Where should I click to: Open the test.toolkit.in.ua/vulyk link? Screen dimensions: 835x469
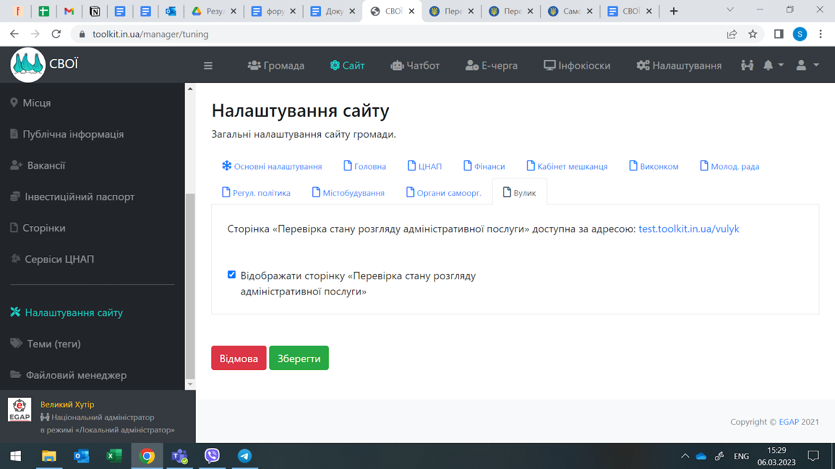688,229
